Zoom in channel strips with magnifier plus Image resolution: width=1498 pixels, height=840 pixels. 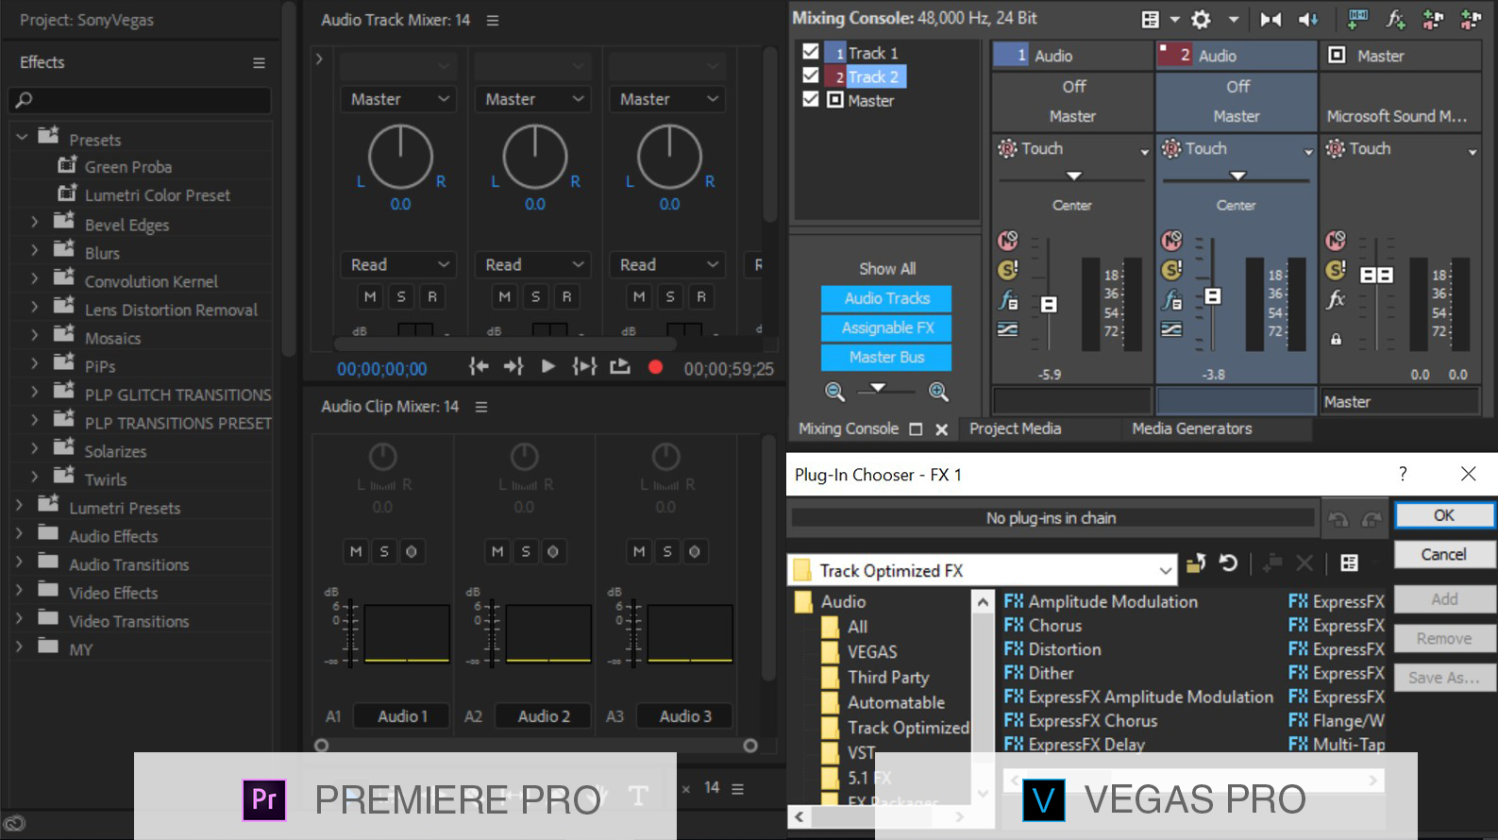(938, 392)
